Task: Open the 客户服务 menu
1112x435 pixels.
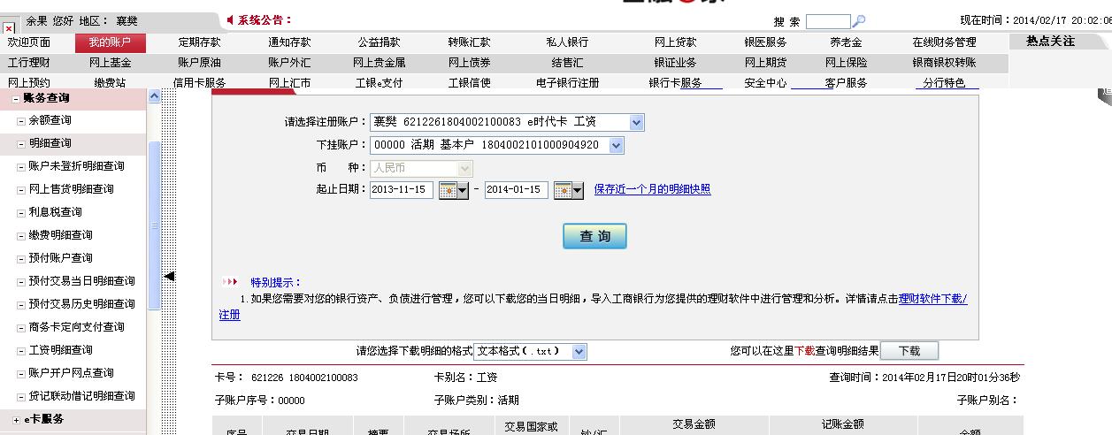Action: pos(846,83)
